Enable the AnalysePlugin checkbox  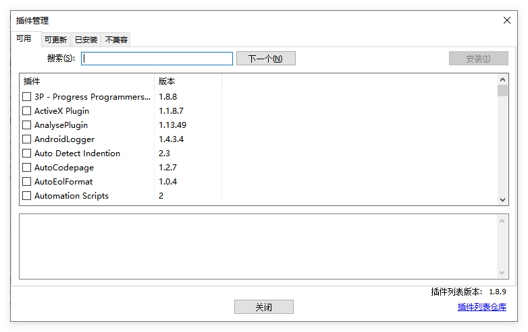click(26, 125)
